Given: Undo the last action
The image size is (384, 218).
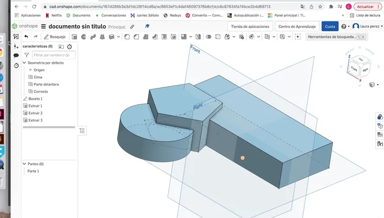Looking at the screenshot, I should [26, 37].
